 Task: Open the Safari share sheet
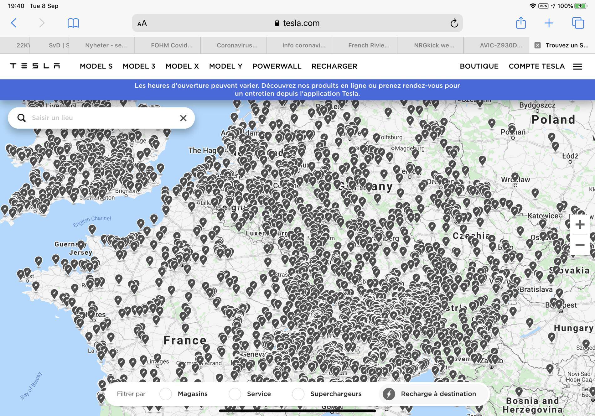pyautogui.click(x=521, y=23)
